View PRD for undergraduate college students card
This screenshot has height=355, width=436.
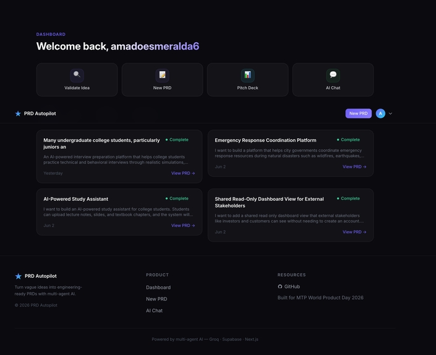point(183,173)
